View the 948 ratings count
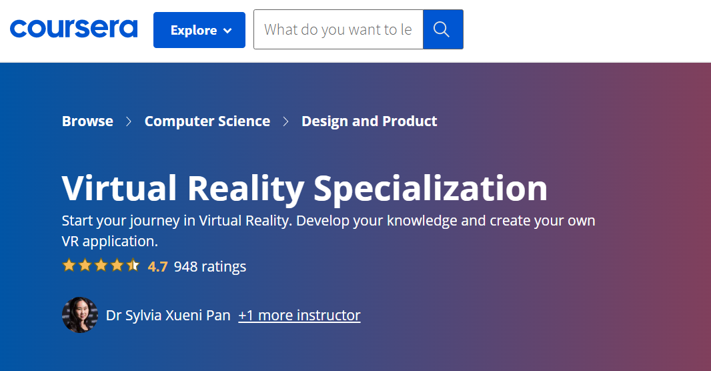Screen dimensions: 711x371 [x=209, y=267]
